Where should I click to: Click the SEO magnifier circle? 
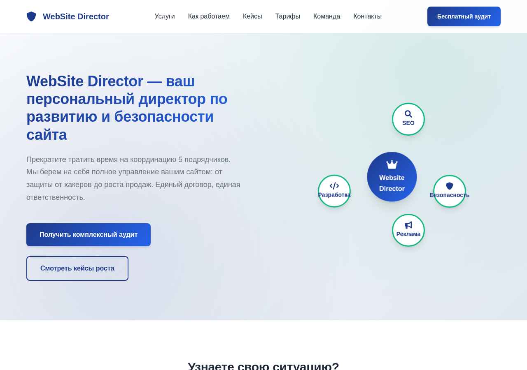pyautogui.click(x=408, y=119)
